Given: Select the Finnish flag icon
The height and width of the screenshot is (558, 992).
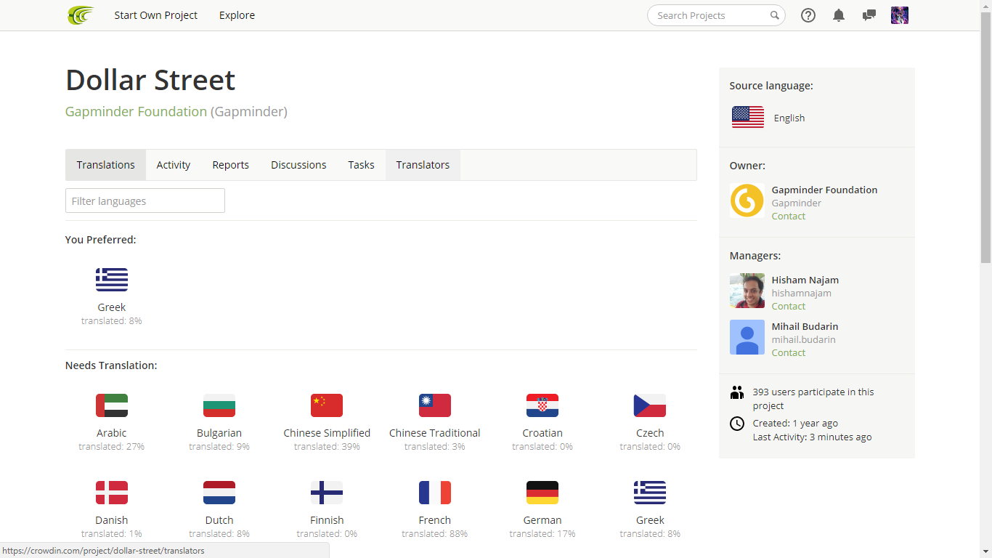Looking at the screenshot, I should point(327,493).
